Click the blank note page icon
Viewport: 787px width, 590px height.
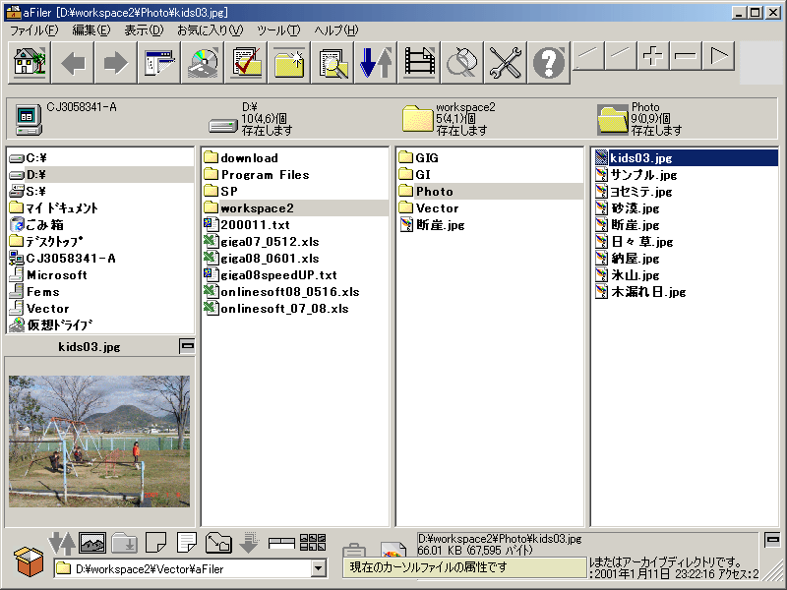(x=155, y=543)
